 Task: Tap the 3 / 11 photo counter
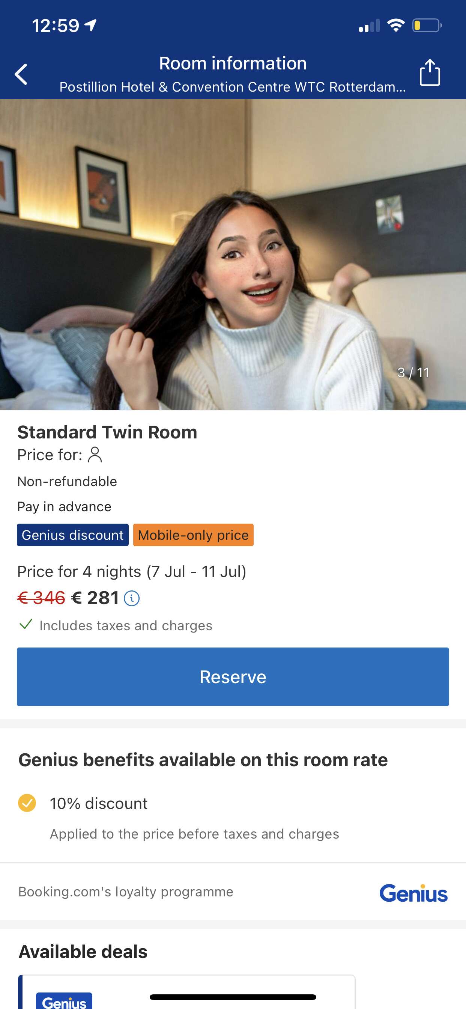(413, 372)
